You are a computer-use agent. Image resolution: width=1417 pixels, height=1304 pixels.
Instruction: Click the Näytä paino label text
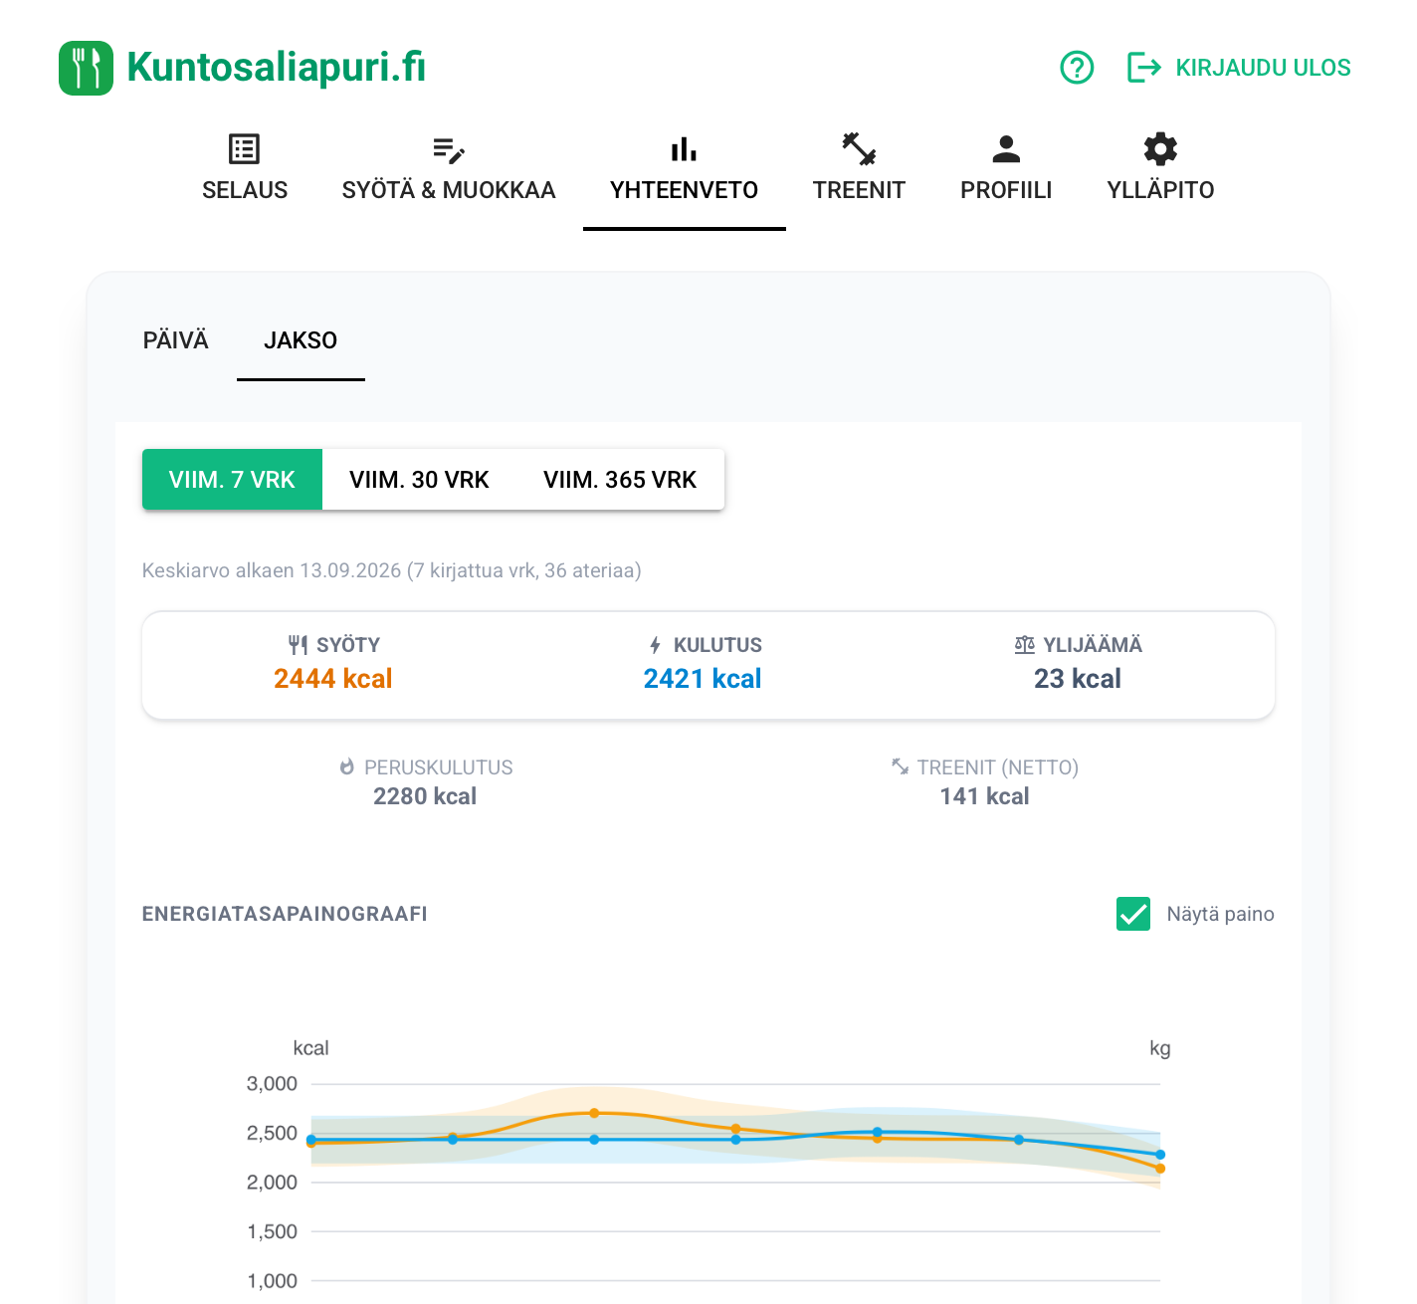click(1220, 914)
